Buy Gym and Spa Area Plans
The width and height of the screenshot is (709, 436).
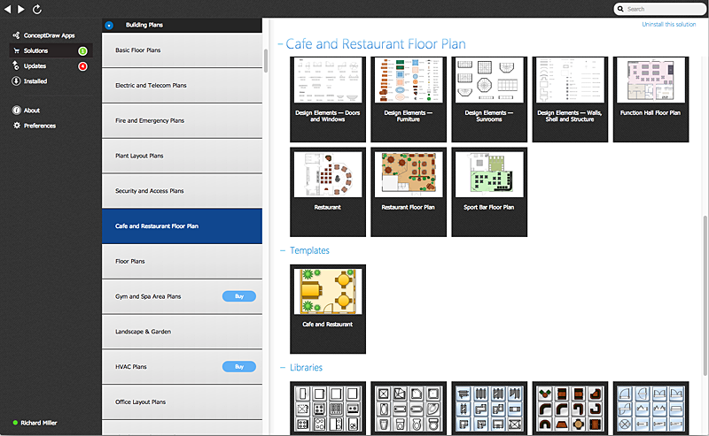tap(238, 296)
